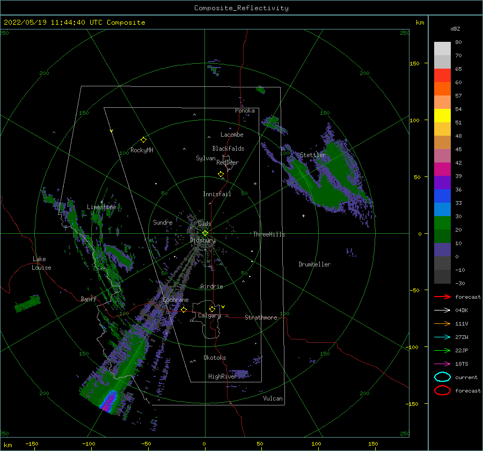Click the Innisfail label

pyautogui.click(x=217, y=194)
